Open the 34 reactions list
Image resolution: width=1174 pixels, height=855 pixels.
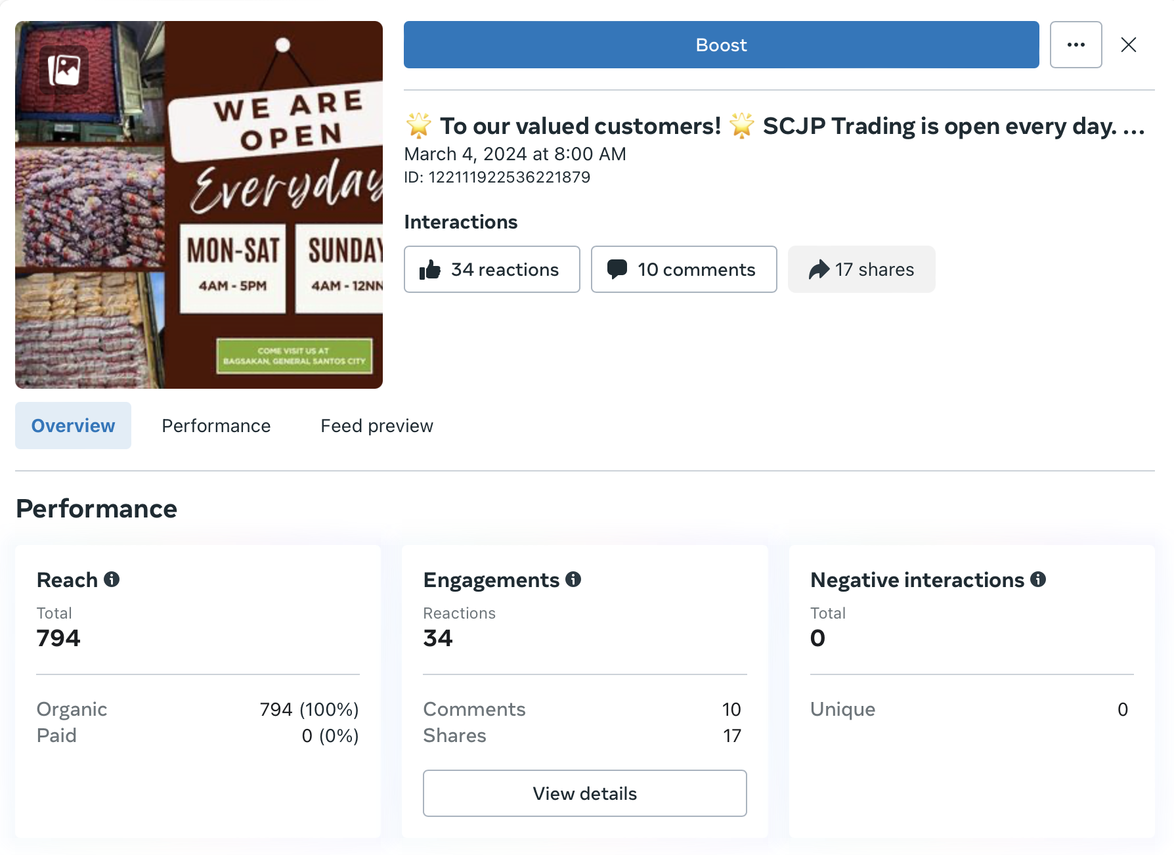(492, 269)
